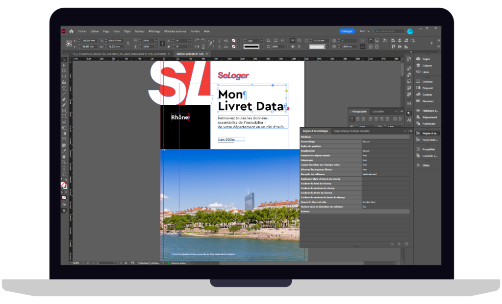Open the zoom level dropdown in status bar
Viewport: 502px width, 304px height.
coord(83,263)
